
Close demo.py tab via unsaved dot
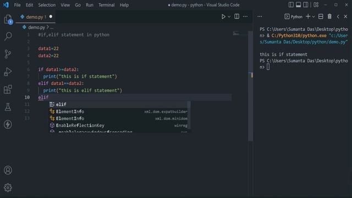click(51, 16)
